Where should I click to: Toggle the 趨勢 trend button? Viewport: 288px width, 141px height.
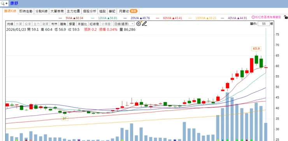pos(63,24)
